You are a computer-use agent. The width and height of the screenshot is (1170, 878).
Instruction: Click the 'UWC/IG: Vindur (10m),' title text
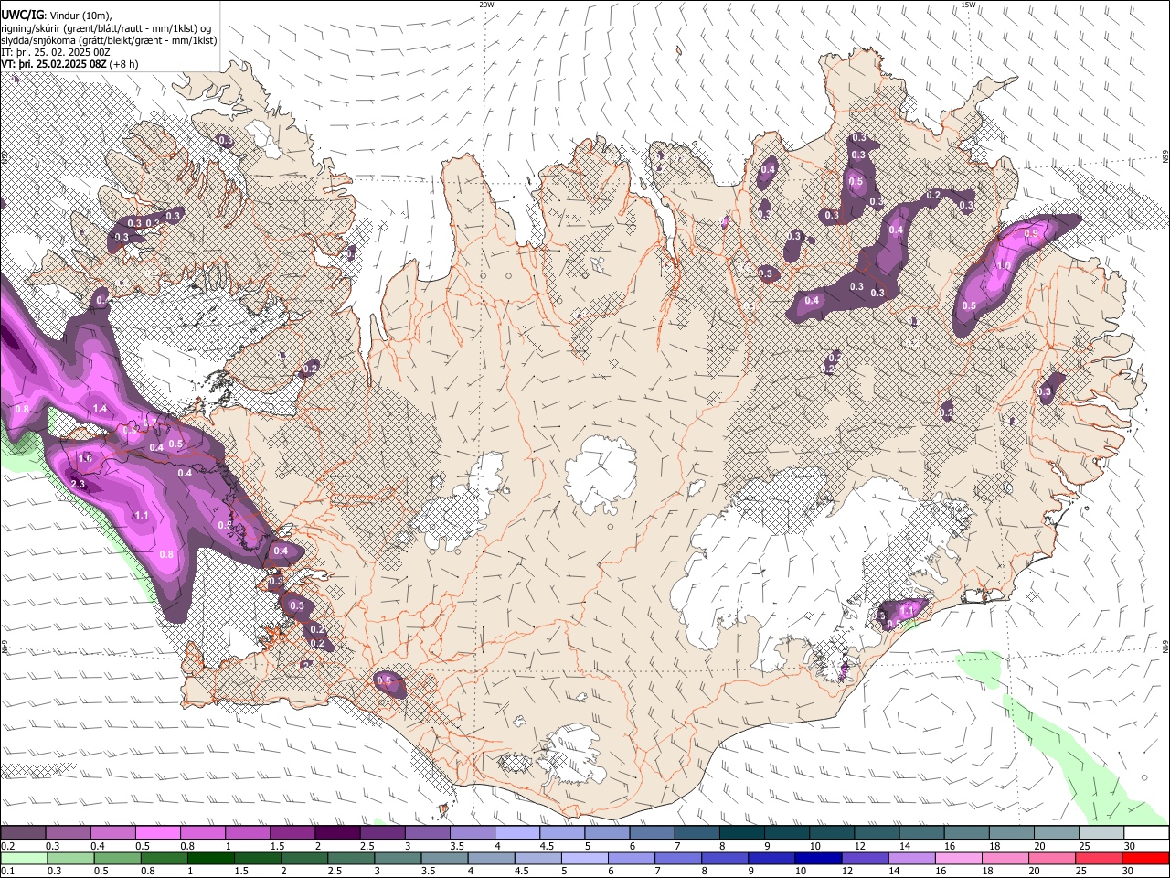pyautogui.click(x=57, y=16)
